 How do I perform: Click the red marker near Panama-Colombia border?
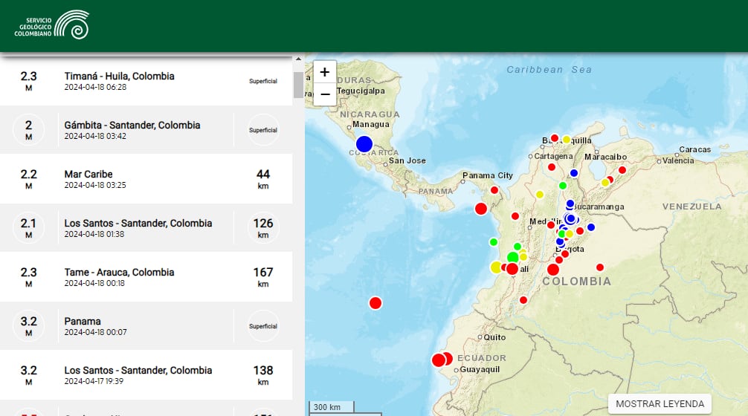pyautogui.click(x=494, y=190)
